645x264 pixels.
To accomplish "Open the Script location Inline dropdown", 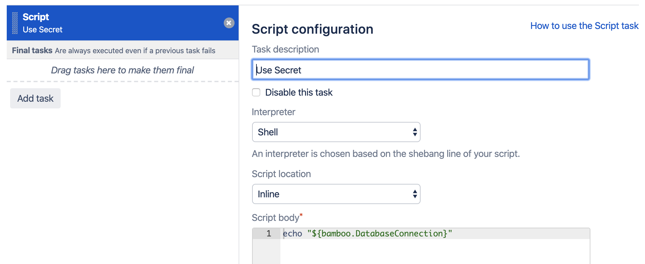I will (336, 194).
